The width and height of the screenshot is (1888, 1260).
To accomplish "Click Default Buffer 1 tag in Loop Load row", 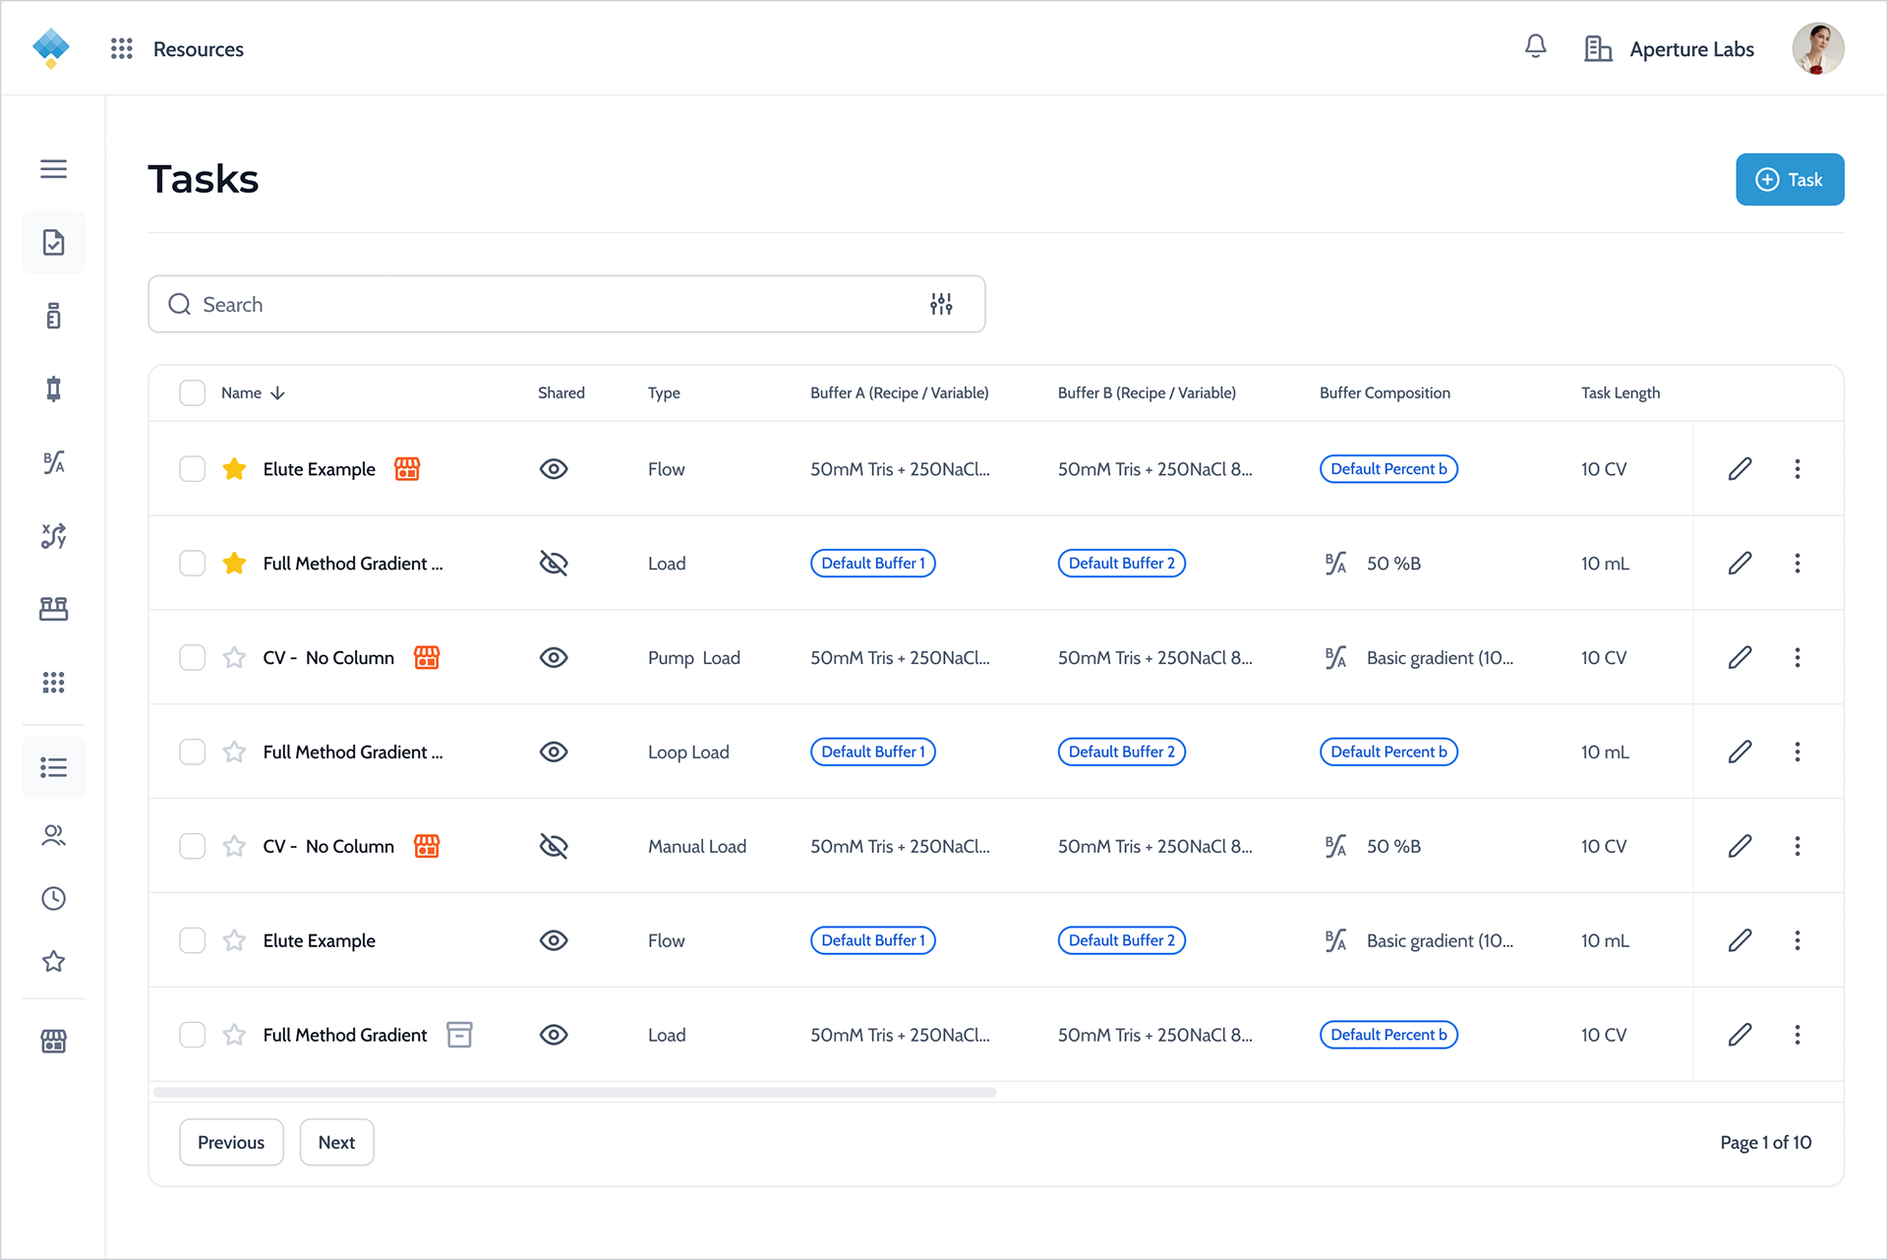I will (x=873, y=752).
